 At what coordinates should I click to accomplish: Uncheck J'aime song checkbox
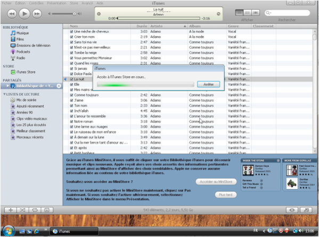[71, 100]
